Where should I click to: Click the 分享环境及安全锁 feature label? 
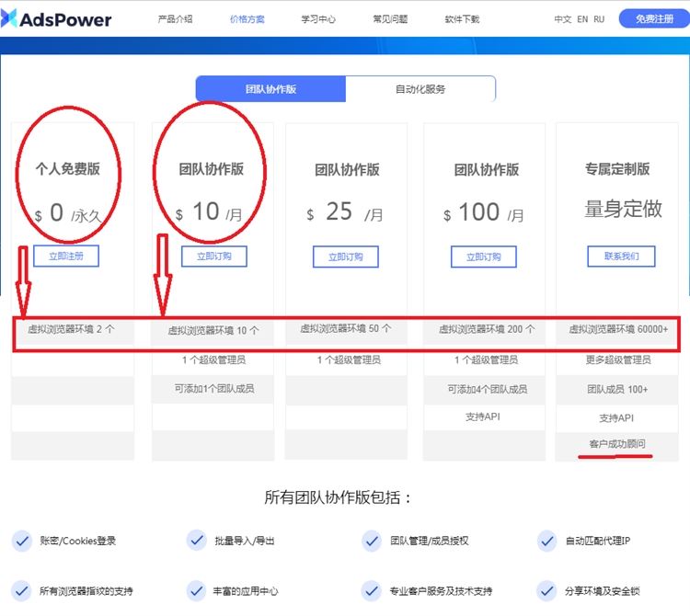(x=602, y=591)
